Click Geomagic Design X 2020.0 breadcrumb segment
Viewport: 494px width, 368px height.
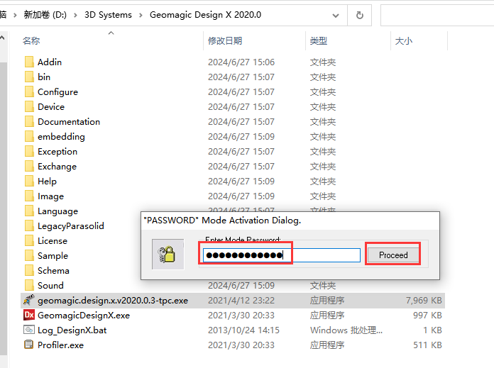point(205,15)
